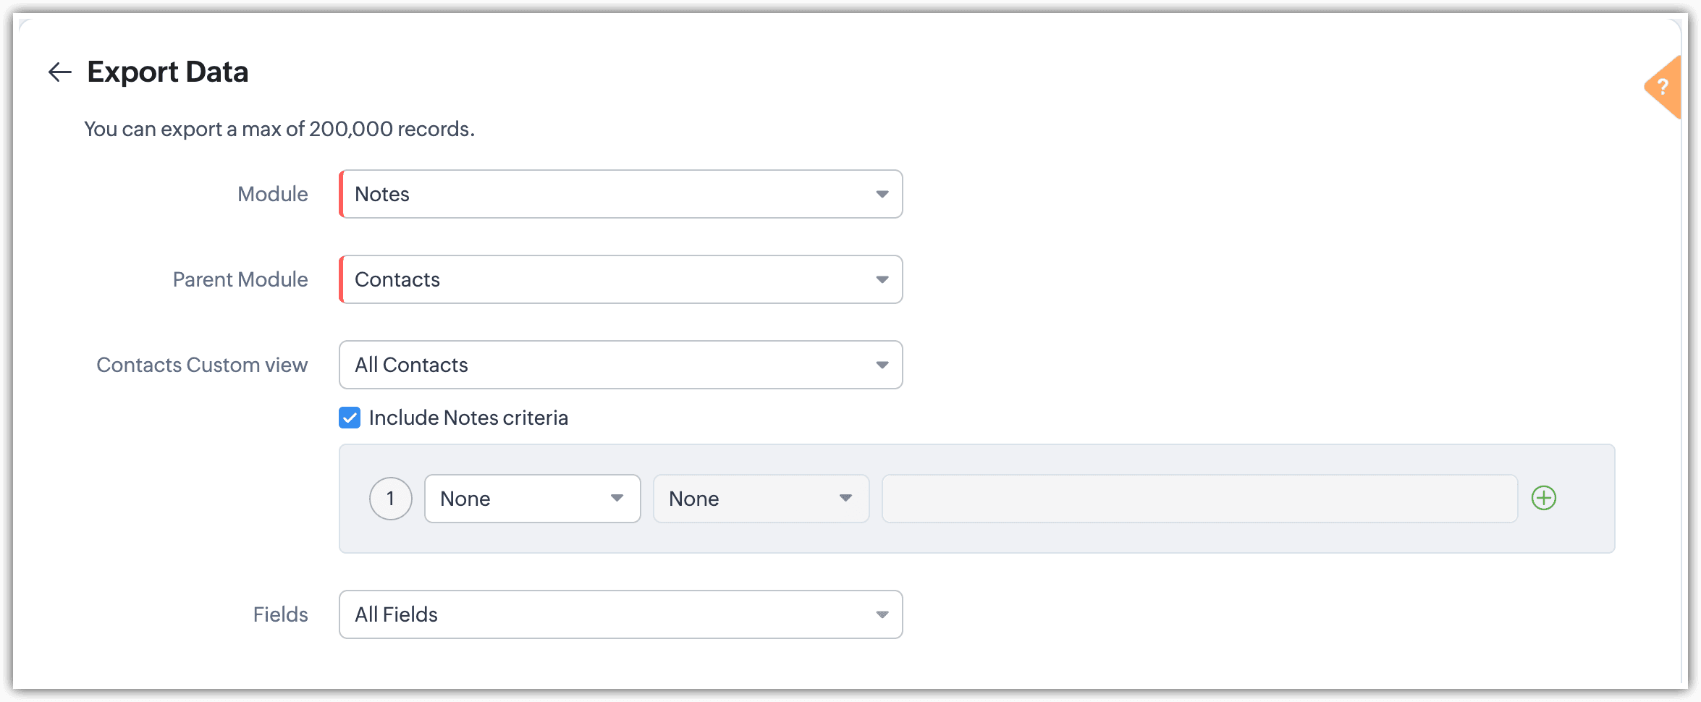
Task: Click the All Fields text in Fields dropdown
Action: [396, 614]
